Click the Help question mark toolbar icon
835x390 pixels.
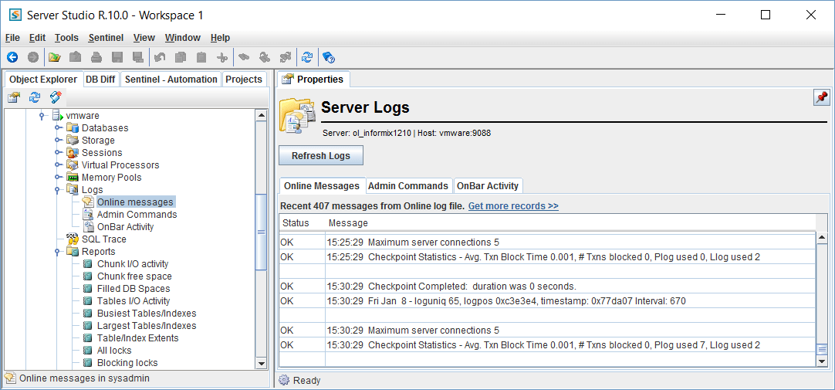point(328,57)
